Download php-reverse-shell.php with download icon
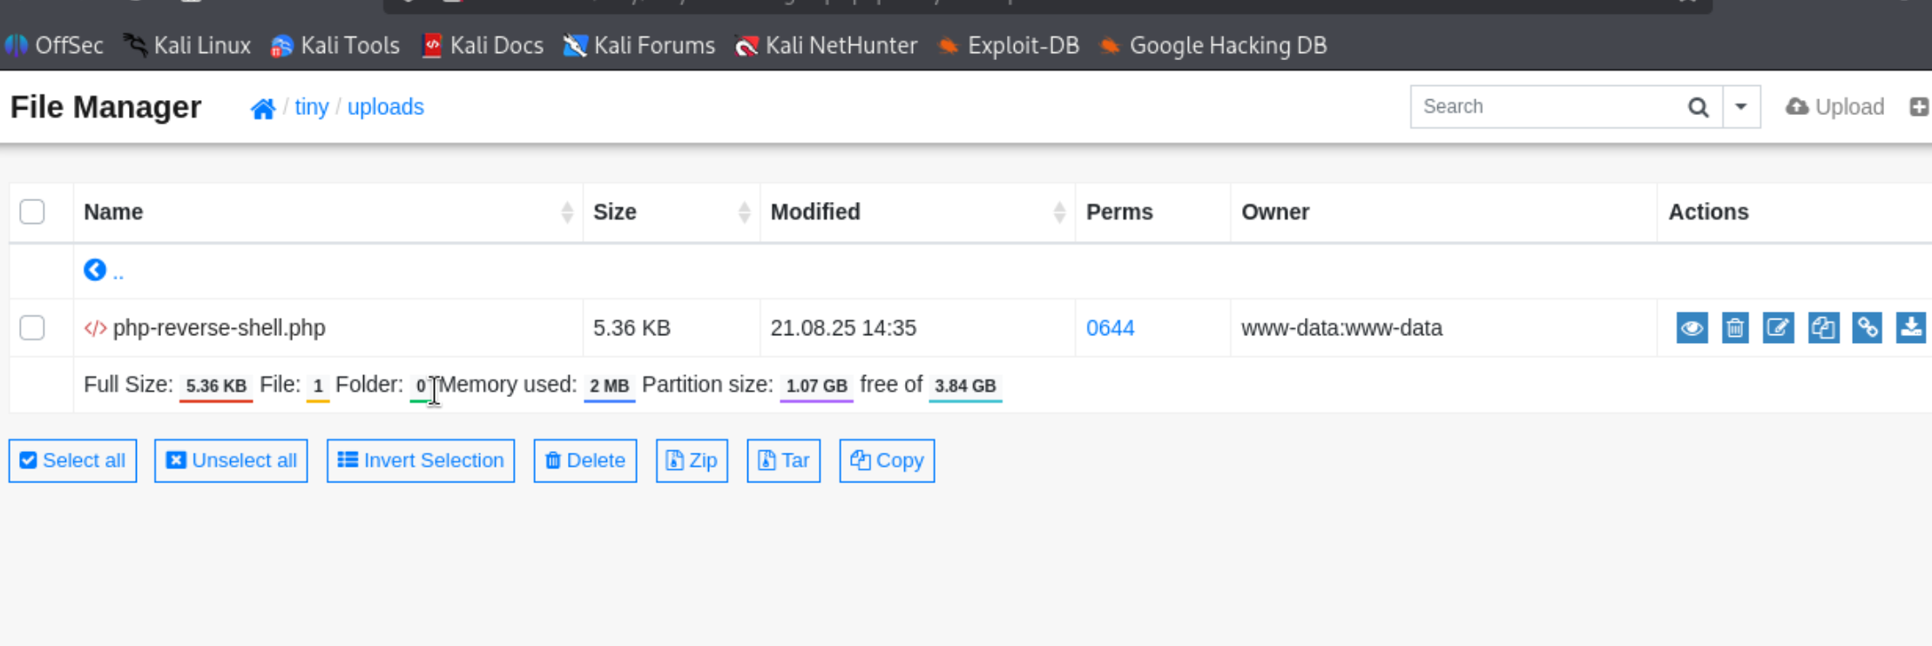 tap(1911, 328)
